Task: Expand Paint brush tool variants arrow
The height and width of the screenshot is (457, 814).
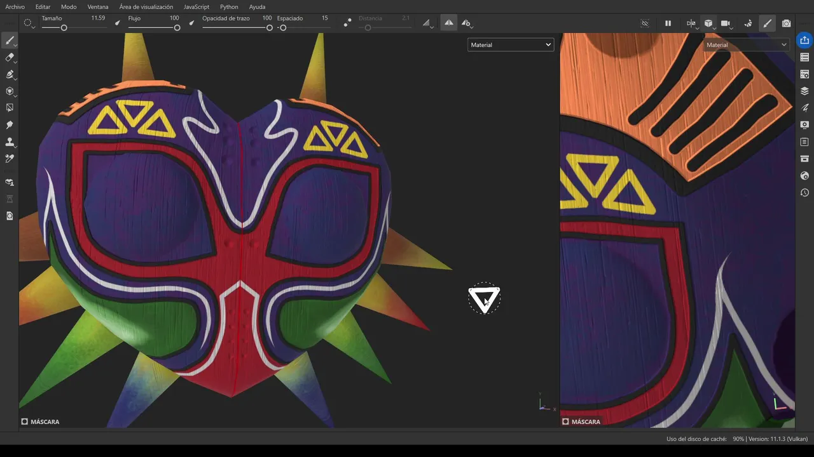Action: click(15, 44)
